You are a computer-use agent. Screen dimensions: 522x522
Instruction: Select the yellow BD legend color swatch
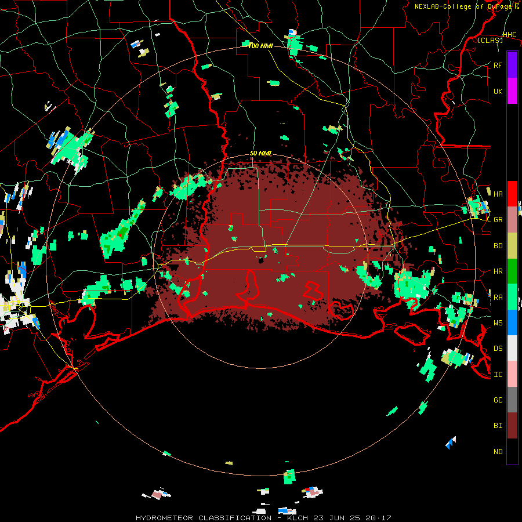(x=512, y=245)
